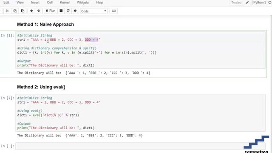The height and width of the screenshot is (153, 272).
Task: Click into the empty code cell
Action: coord(141,146)
